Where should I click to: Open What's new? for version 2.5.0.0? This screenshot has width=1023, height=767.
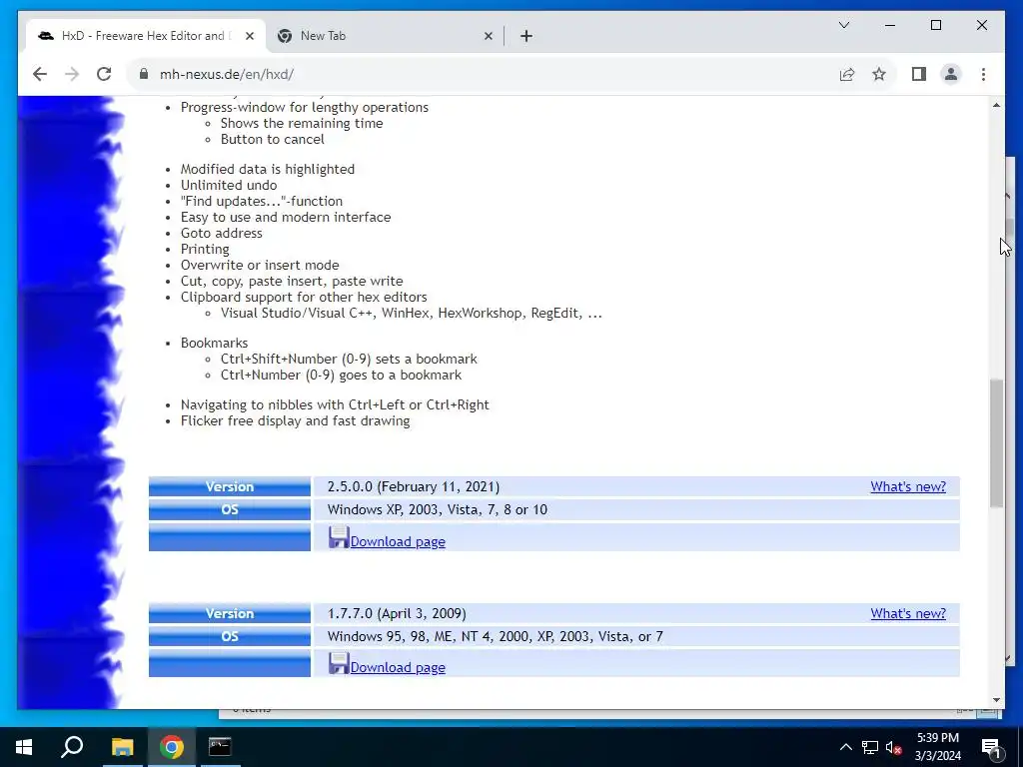coord(907,486)
